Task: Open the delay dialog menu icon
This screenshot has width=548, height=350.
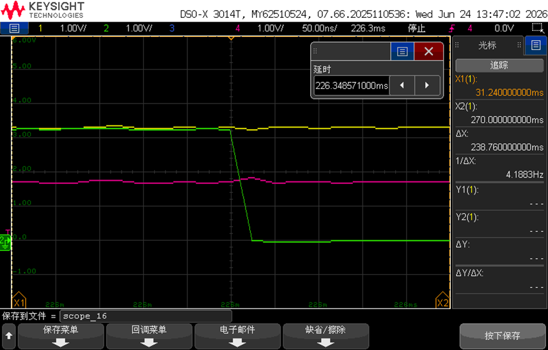Action: pos(402,52)
